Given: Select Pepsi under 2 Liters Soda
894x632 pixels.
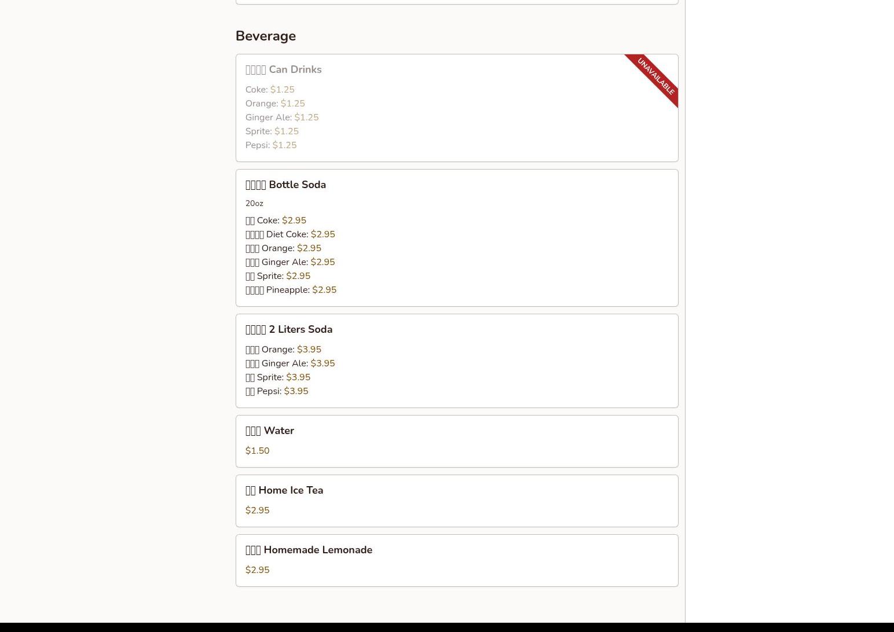Looking at the screenshot, I should coord(276,391).
